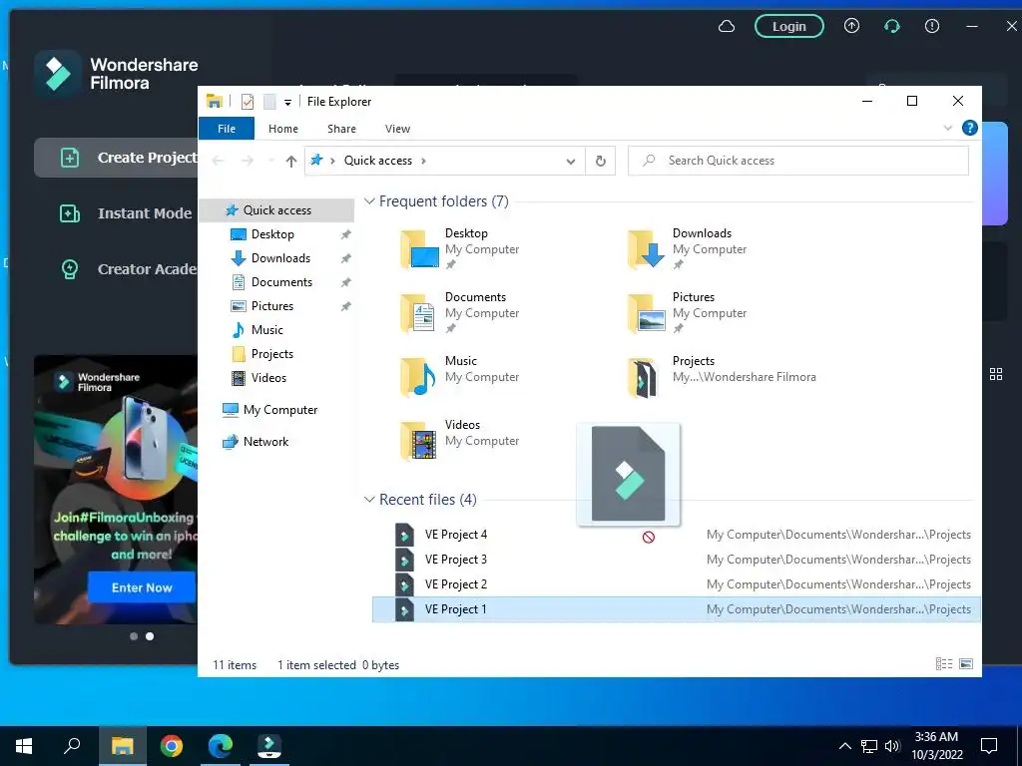Screen dimensions: 1022x766
Task: Click Filmora Login button
Action: (x=789, y=27)
